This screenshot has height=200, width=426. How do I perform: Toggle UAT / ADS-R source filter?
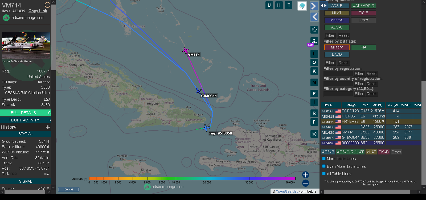tap(363, 6)
